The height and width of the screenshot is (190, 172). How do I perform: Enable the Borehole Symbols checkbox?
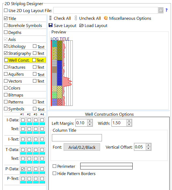click(6, 26)
